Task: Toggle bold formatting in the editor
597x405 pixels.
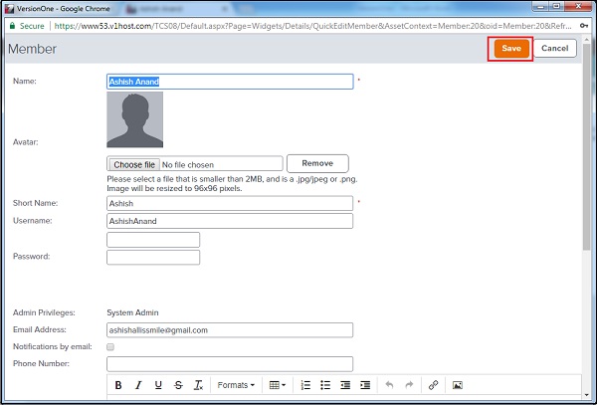Action: [x=118, y=385]
